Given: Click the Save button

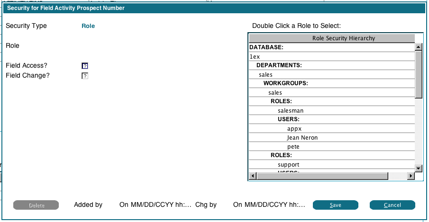Looking at the screenshot, I should pyautogui.click(x=336, y=205).
